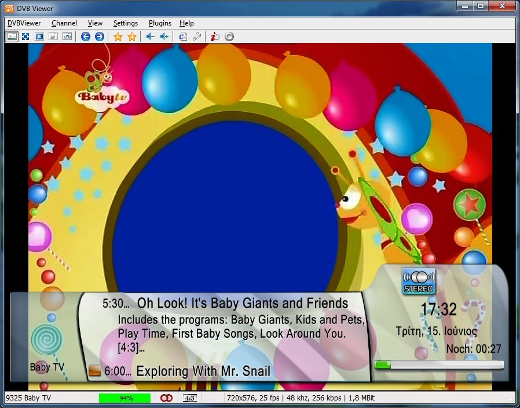Open the View menu
The height and width of the screenshot is (408, 520).
95,23
